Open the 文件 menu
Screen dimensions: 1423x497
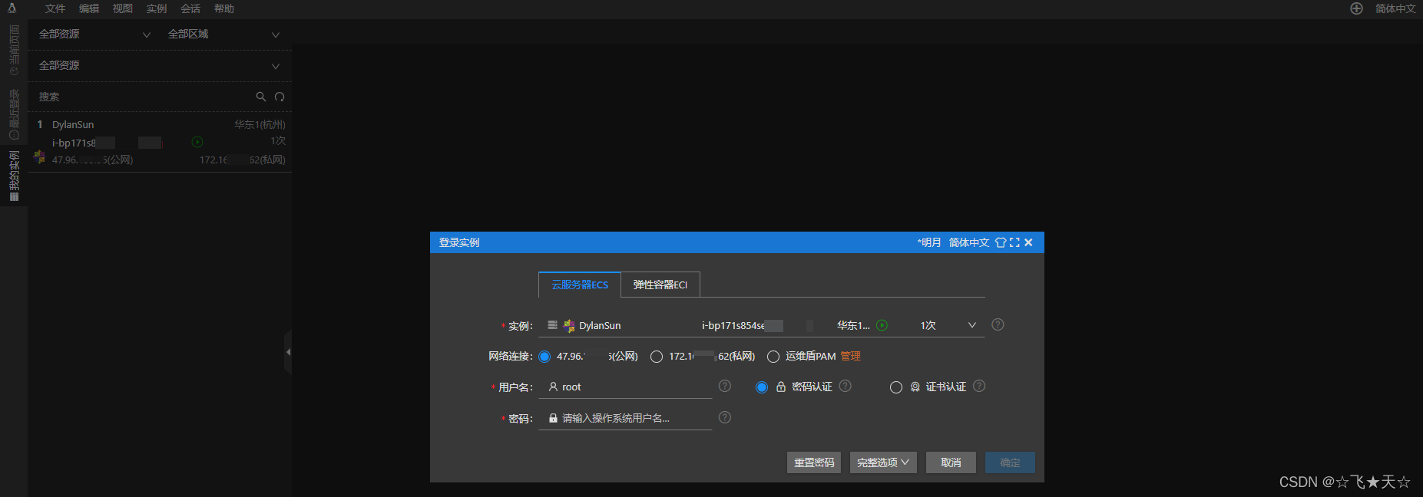55,8
